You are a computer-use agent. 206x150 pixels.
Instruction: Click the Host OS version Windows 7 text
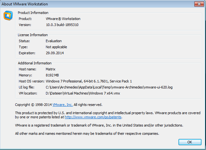(88, 81)
